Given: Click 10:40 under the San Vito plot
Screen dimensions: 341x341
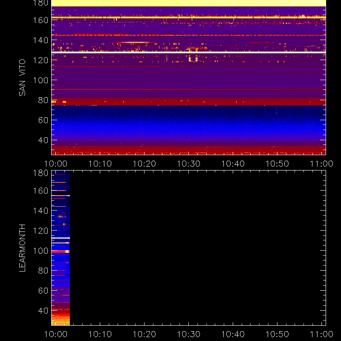Looking at the screenshot, I should point(233,164).
